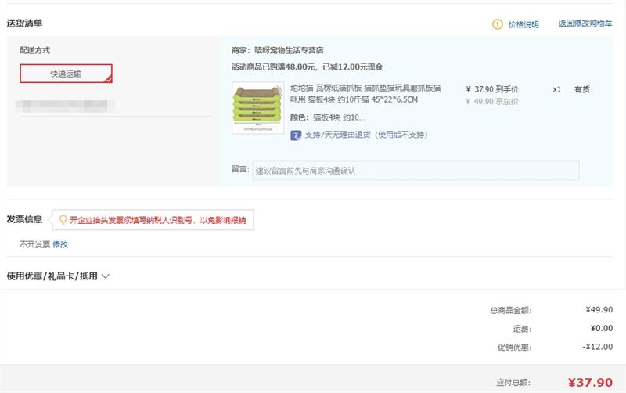The image size is (626, 393).
Task: Click the lightbulb icon in invoice tip
Action: click(x=63, y=220)
